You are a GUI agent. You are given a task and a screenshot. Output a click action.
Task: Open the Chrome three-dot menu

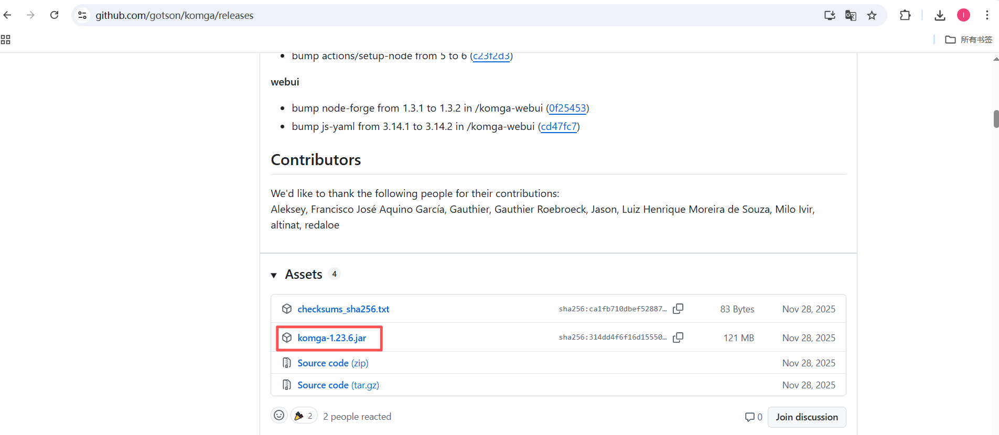click(987, 15)
